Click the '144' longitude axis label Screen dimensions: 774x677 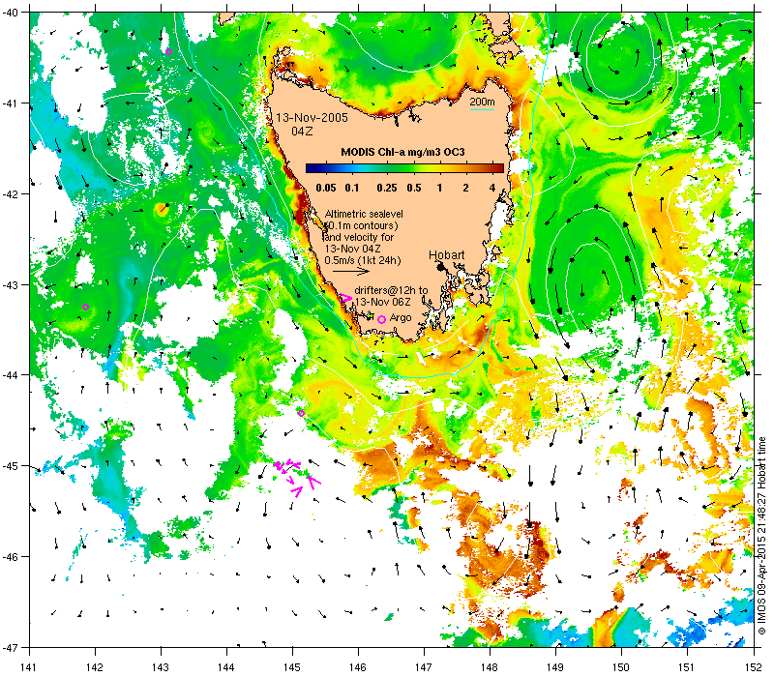[226, 667]
